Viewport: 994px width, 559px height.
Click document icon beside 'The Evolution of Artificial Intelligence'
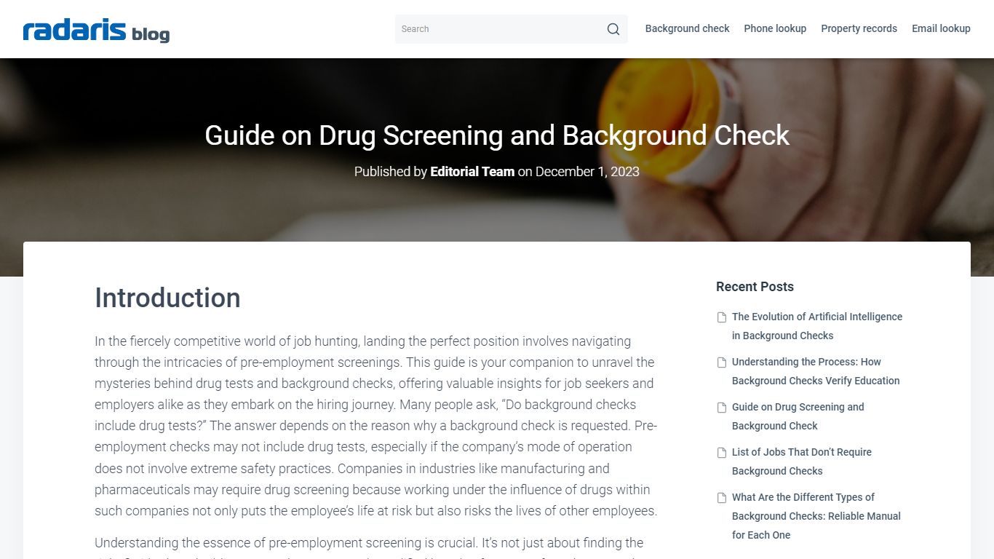[x=722, y=317]
